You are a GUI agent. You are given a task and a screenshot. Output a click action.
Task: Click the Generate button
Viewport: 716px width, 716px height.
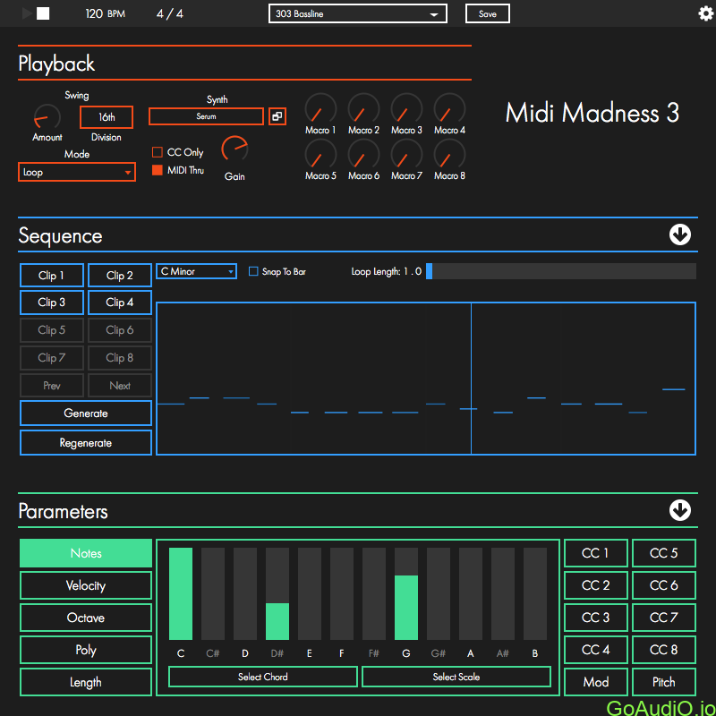(x=86, y=413)
